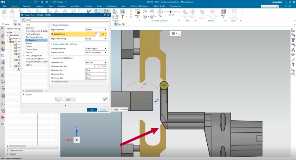Click the Generate tool path icon in Actions
Screen dimensions: 296x160
pos(57,100)
